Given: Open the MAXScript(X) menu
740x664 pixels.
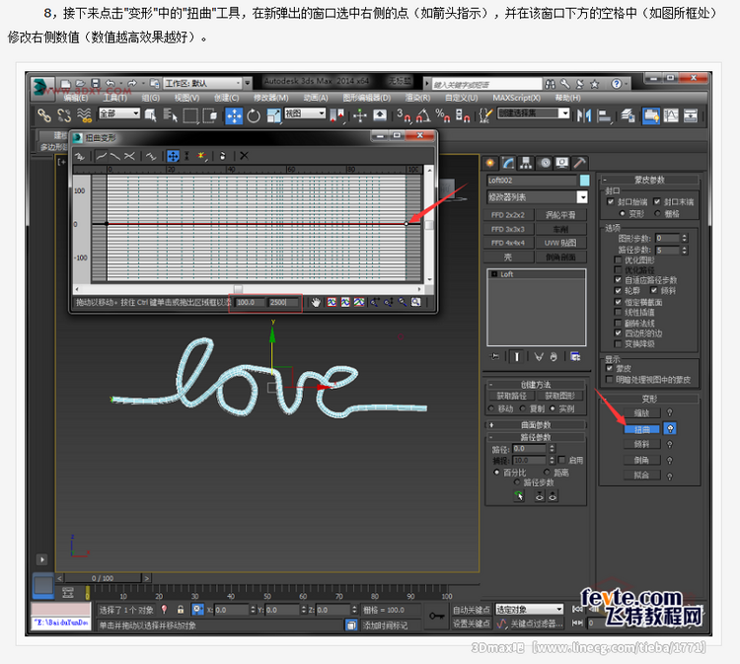Looking at the screenshot, I should (516, 98).
